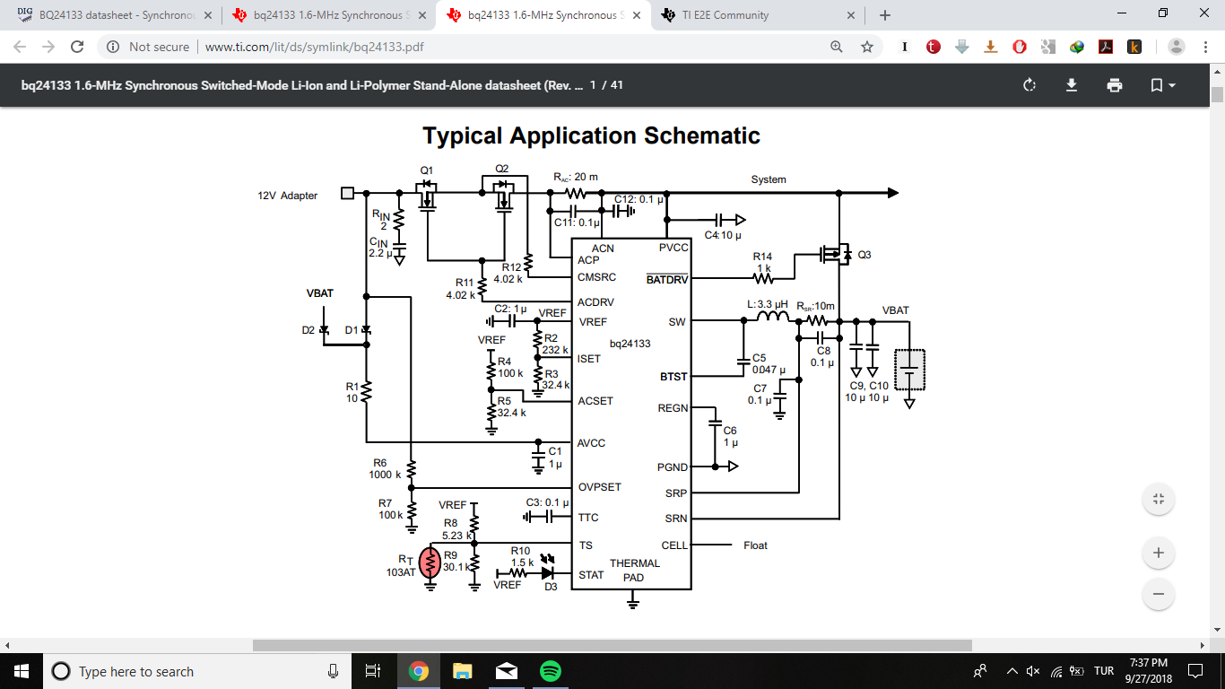Click the gray Google extension icon
This screenshot has height=689, width=1225.
[1048, 47]
